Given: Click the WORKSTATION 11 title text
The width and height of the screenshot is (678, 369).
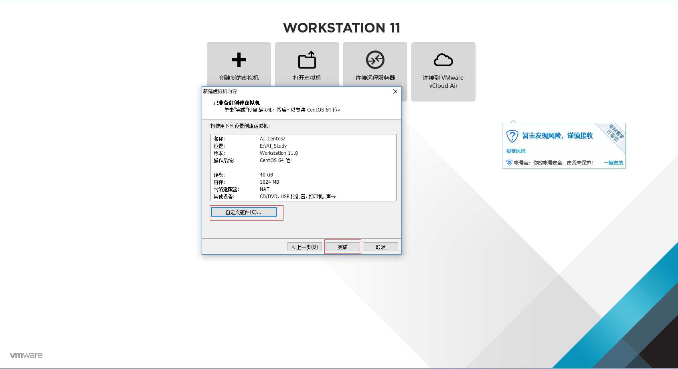Looking at the screenshot, I should [342, 28].
